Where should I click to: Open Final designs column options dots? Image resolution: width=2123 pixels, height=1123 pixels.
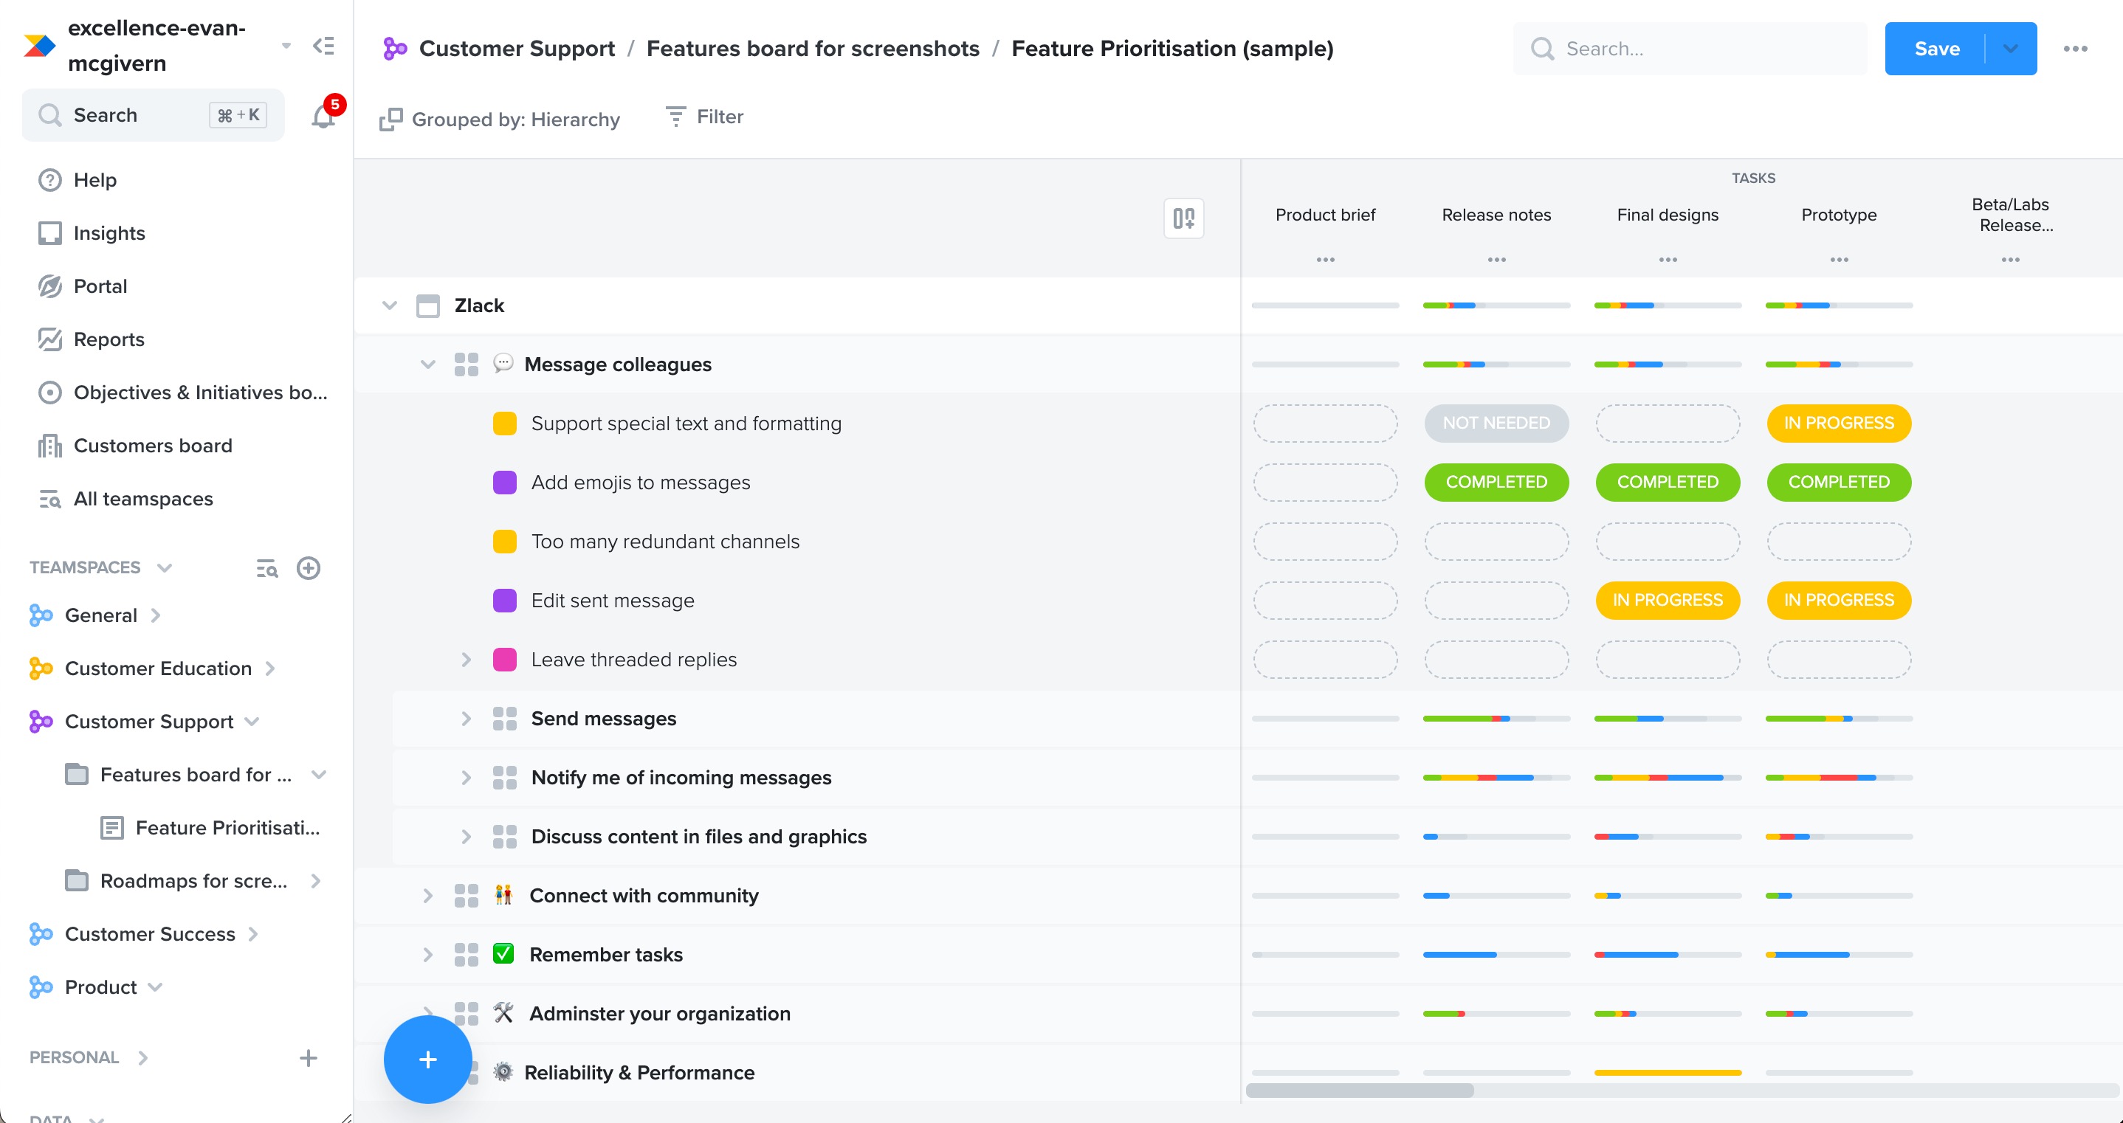(x=1668, y=260)
